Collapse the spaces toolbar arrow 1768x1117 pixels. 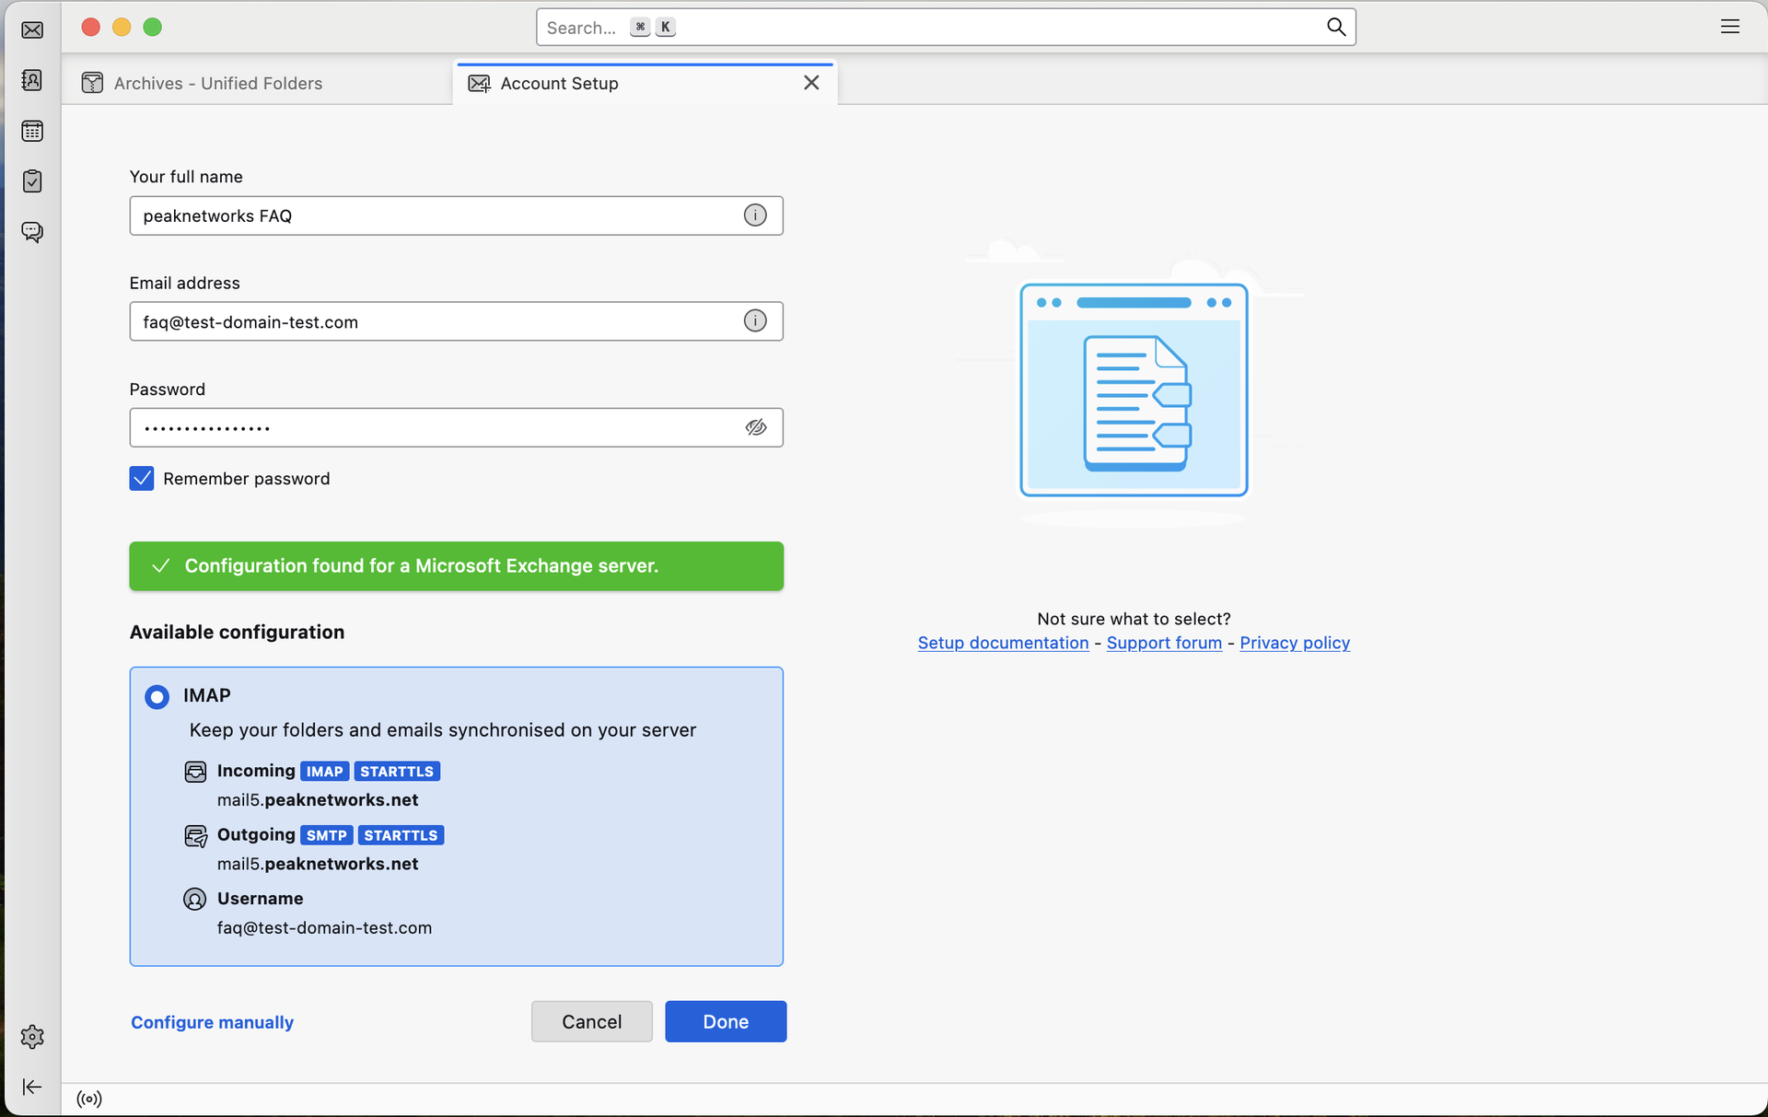point(32,1087)
